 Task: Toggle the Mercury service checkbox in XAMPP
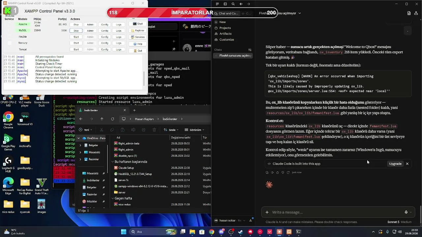9,43
